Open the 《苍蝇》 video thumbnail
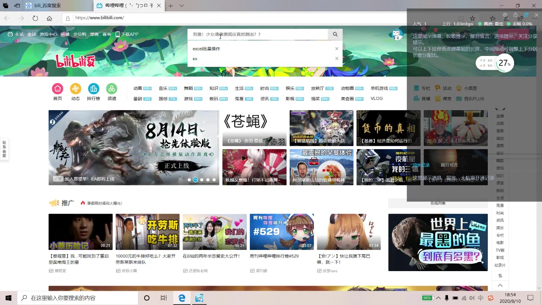Image resolution: width=542 pixels, height=305 pixels. (x=254, y=128)
